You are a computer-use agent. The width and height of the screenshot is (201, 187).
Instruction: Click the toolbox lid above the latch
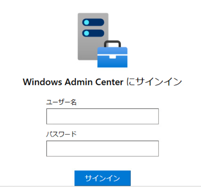point(112,51)
